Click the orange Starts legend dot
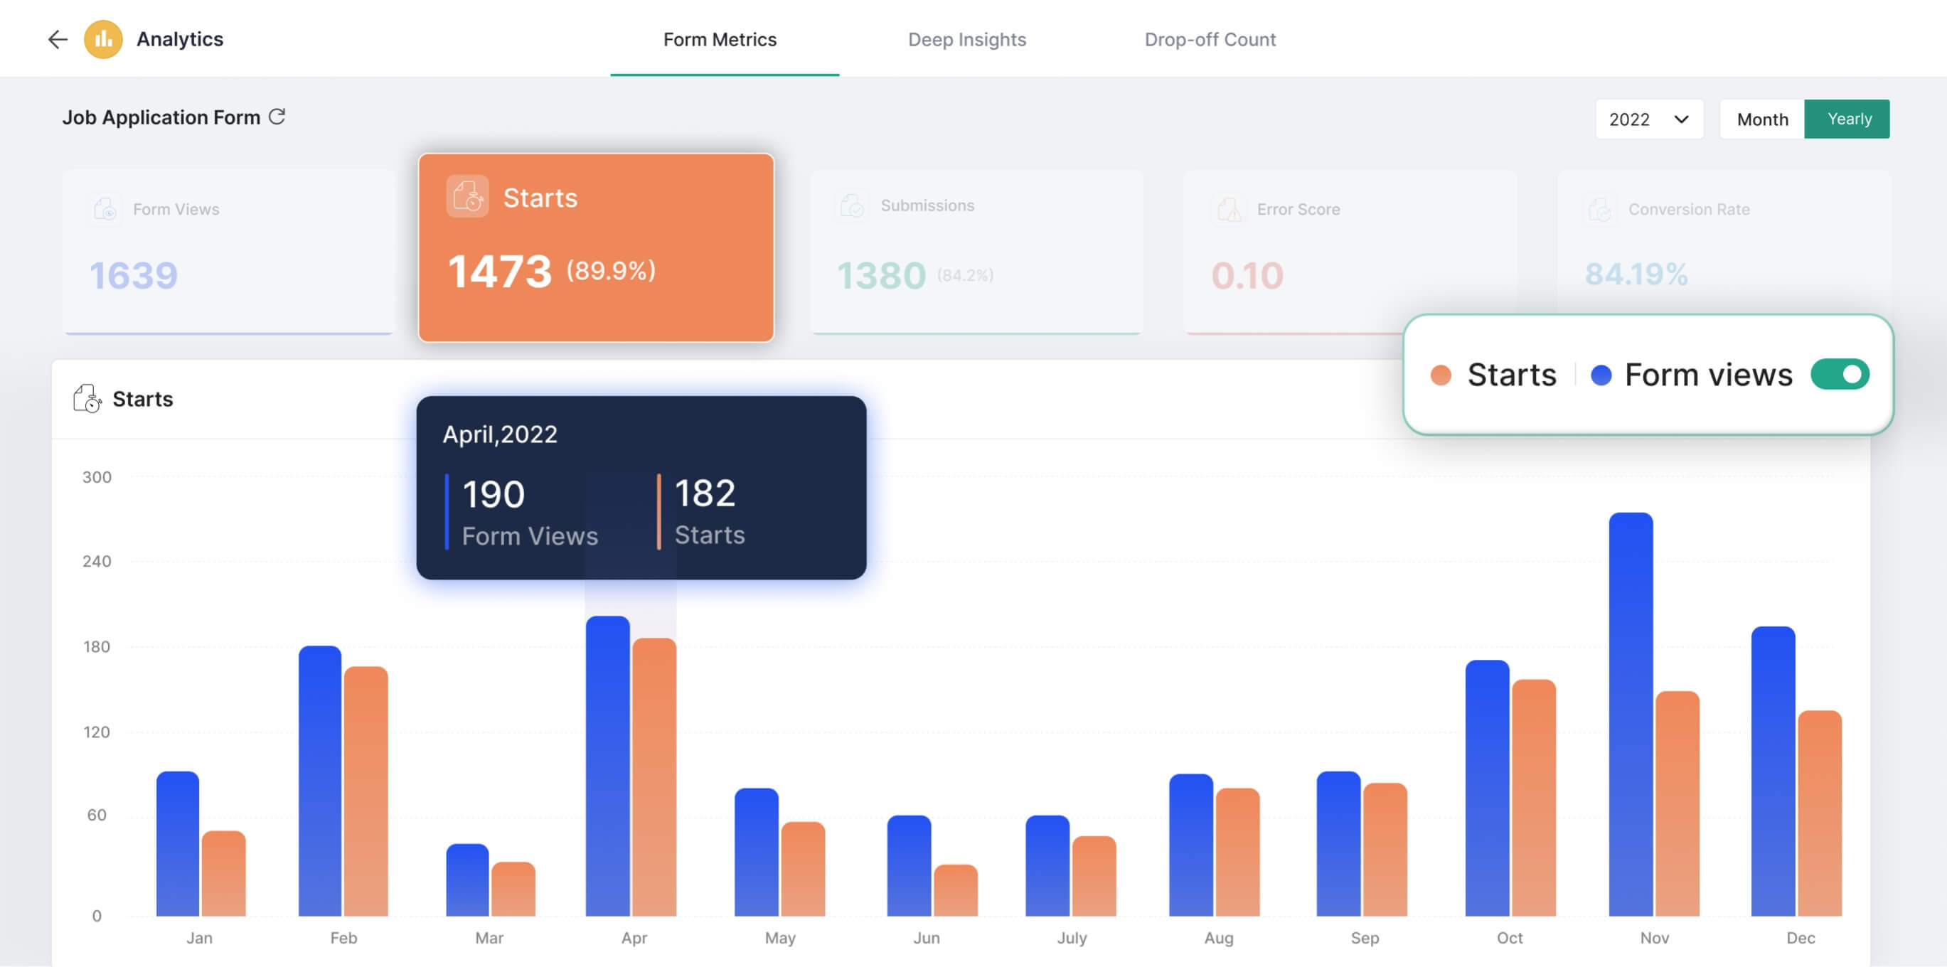Image resolution: width=1947 pixels, height=967 pixels. click(1441, 375)
